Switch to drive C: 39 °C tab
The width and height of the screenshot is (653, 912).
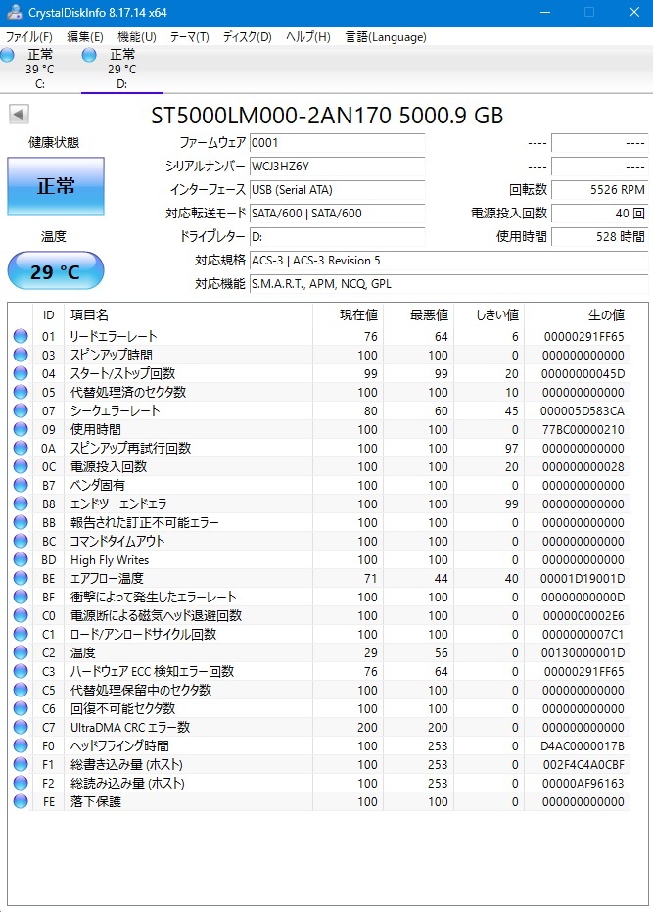(39, 69)
